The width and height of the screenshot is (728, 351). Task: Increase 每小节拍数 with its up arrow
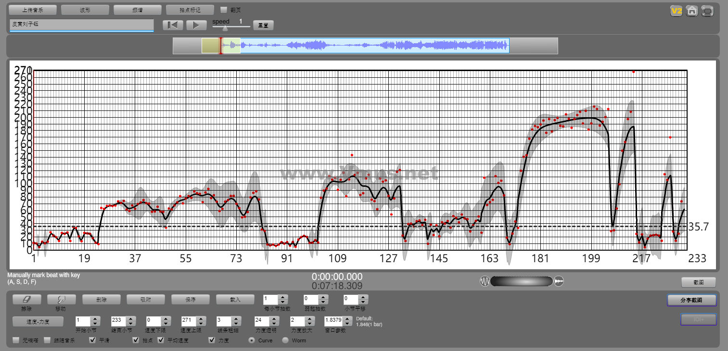coord(283,297)
